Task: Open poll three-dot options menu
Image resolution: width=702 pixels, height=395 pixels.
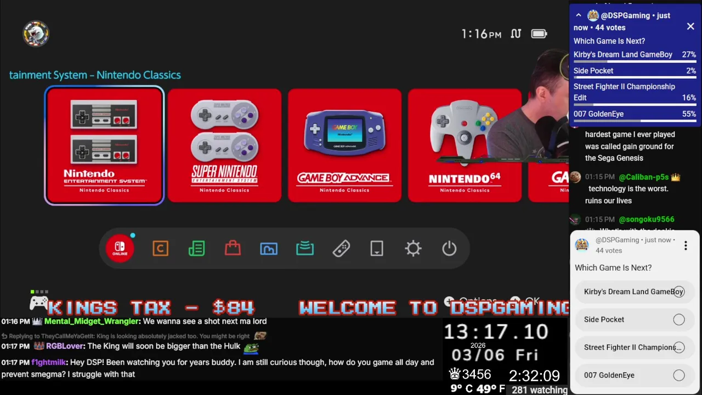Action: coord(686,246)
